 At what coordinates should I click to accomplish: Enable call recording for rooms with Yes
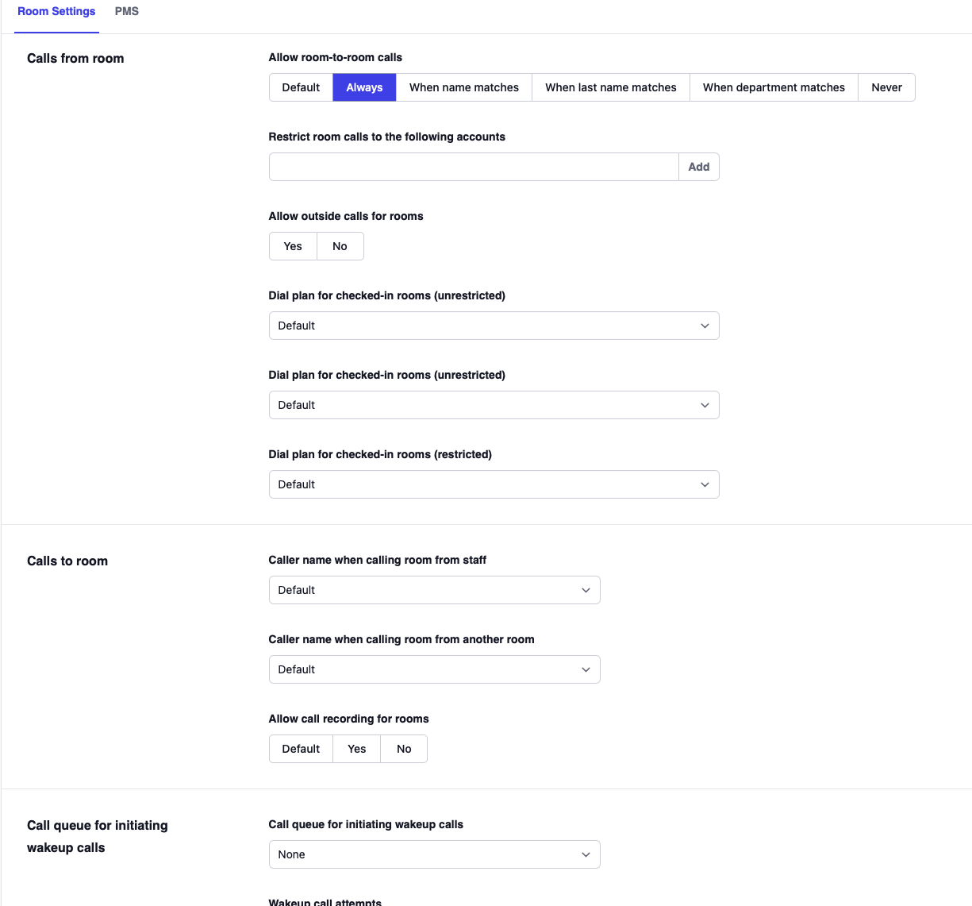[x=356, y=749]
